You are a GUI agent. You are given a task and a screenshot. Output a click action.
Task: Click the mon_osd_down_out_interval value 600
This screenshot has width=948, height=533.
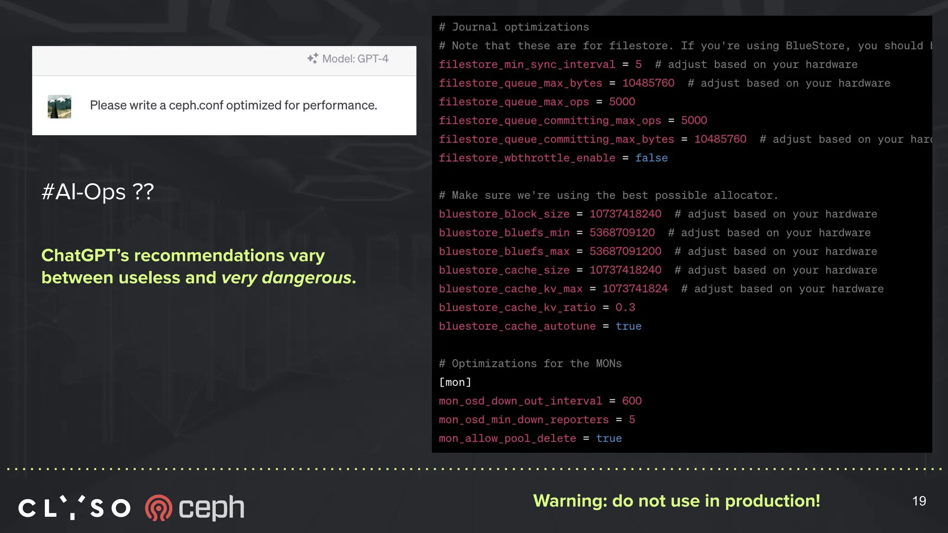[631, 401]
